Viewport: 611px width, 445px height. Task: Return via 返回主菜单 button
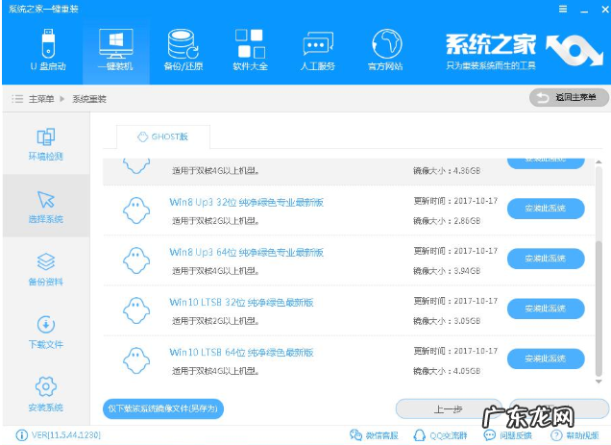[x=569, y=97]
